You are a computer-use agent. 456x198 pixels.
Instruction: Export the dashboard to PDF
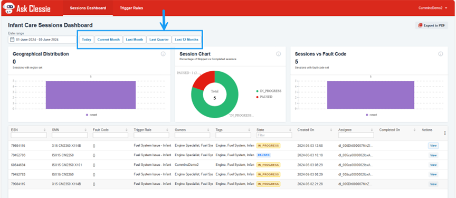pos(431,25)
